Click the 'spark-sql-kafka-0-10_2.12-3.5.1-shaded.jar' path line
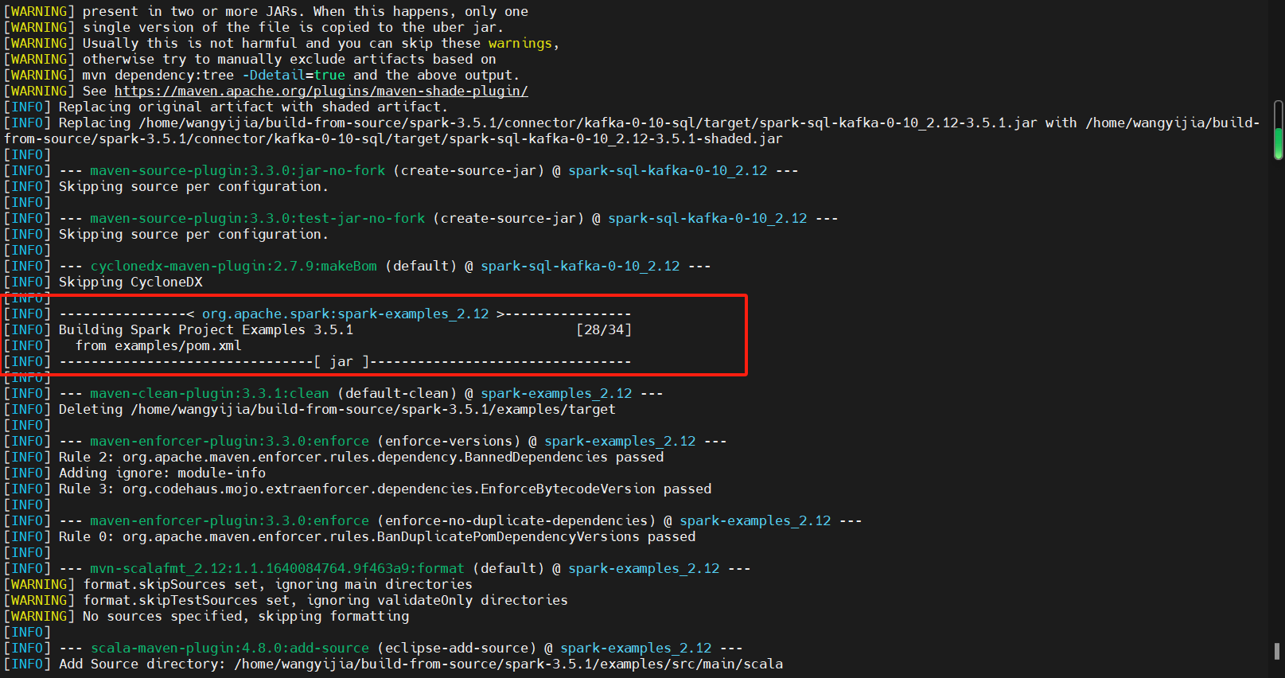The width and height of the screenshot is (1285, 678). tap(393, 138)
